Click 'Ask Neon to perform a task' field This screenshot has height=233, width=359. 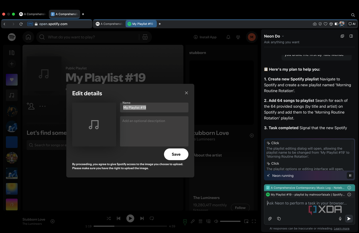coord(307,203)
